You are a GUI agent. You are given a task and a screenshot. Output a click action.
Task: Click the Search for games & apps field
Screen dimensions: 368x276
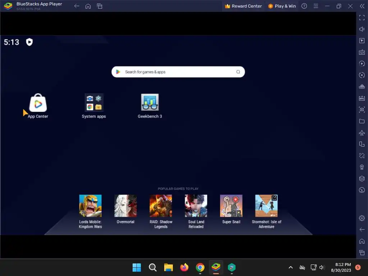pos(178,72)
